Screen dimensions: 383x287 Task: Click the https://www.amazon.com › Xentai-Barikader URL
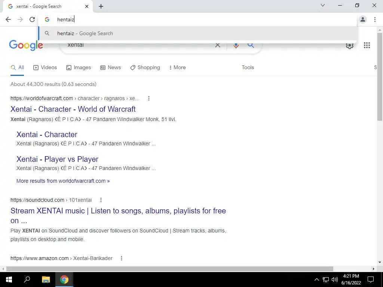[62, 258]
